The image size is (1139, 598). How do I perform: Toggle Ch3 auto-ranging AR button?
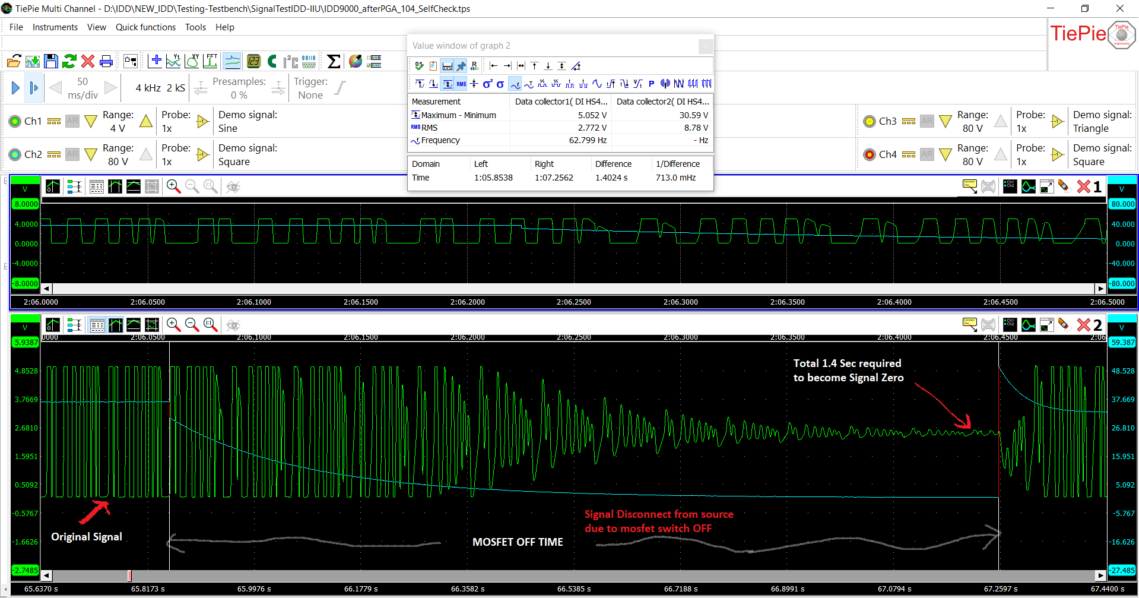pyautogui.click(x=927, y=121)
